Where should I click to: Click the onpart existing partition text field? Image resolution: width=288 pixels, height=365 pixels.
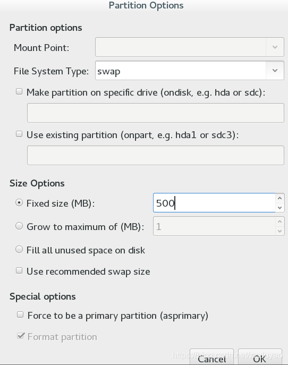pyautogui.click(x=156, y=155)
